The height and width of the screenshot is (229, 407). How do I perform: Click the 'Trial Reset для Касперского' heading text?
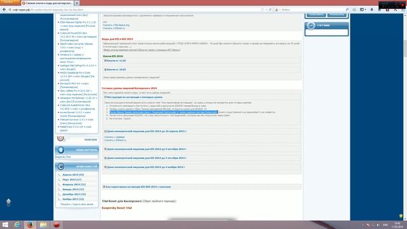(121, 201)
